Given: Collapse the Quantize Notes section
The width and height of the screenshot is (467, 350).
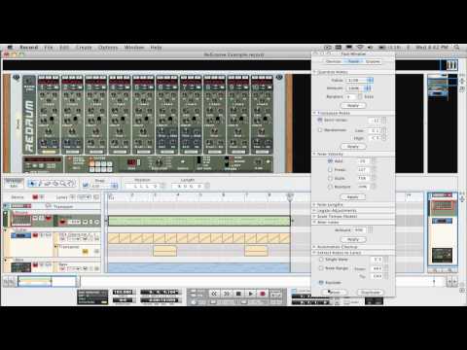Looking at the screenshot, I should [314, 72].
